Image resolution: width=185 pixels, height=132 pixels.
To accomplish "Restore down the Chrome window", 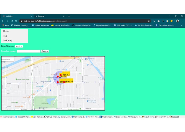I will click(x=176, y=16).
